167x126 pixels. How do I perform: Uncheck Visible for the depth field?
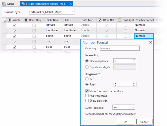click(14, 36)
